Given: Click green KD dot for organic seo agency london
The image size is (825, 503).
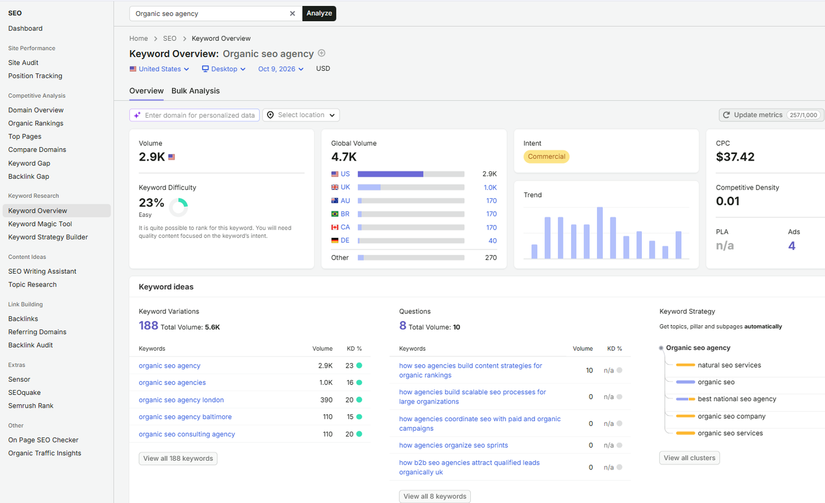Looking at the screenshot, I should pos(359,400).
